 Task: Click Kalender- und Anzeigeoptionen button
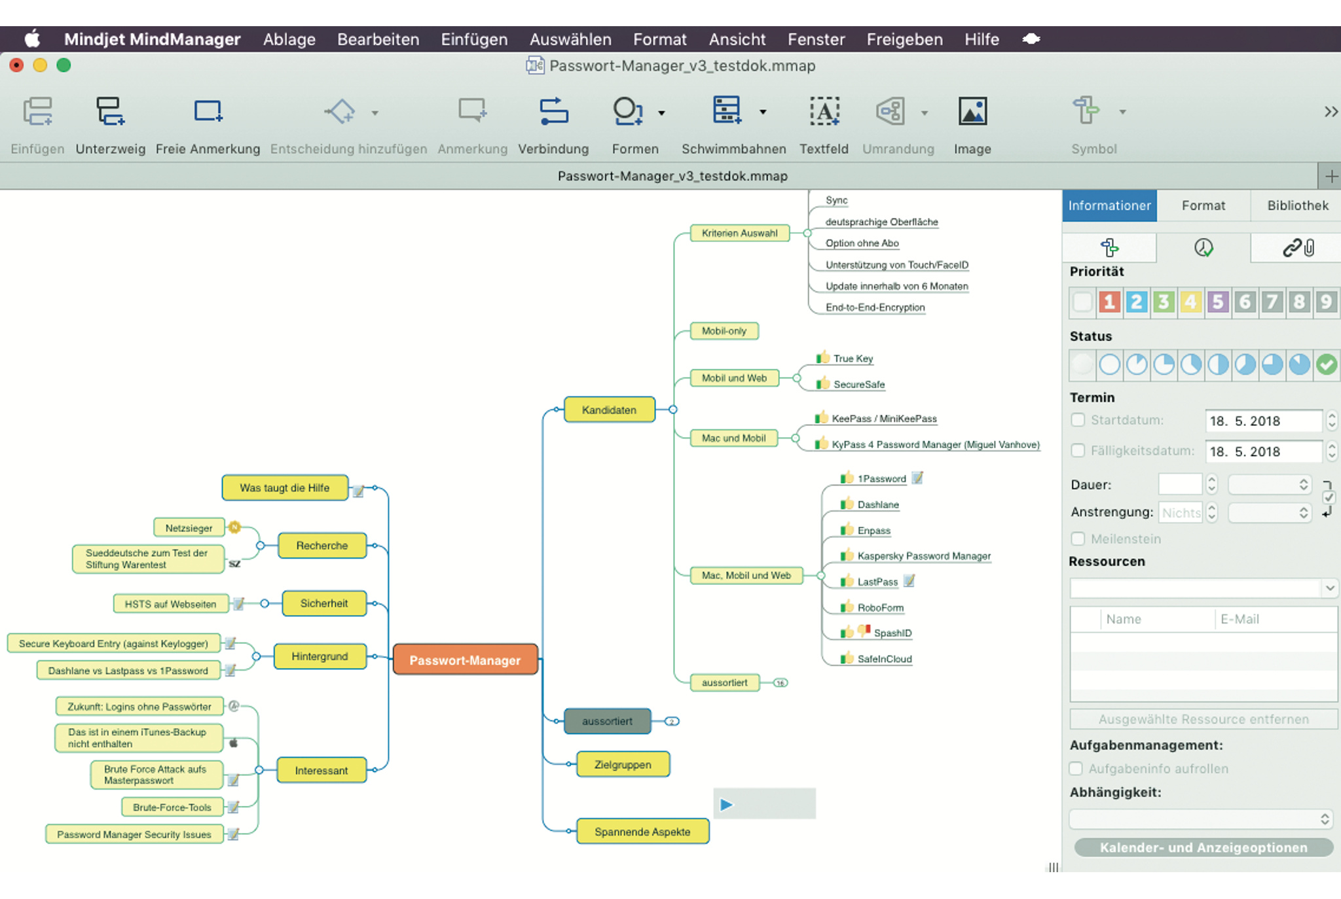[1203, 847]
